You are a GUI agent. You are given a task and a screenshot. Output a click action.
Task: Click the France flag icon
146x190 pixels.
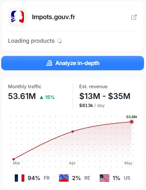(20, 178)
